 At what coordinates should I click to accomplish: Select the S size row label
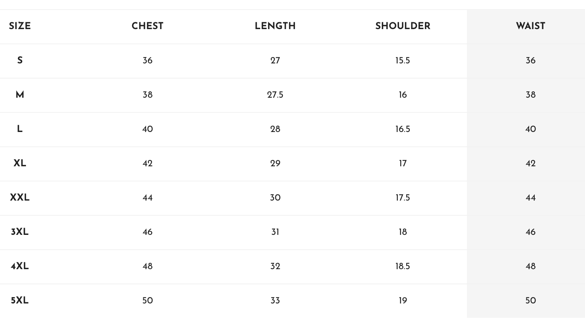[x=20, y=61]
